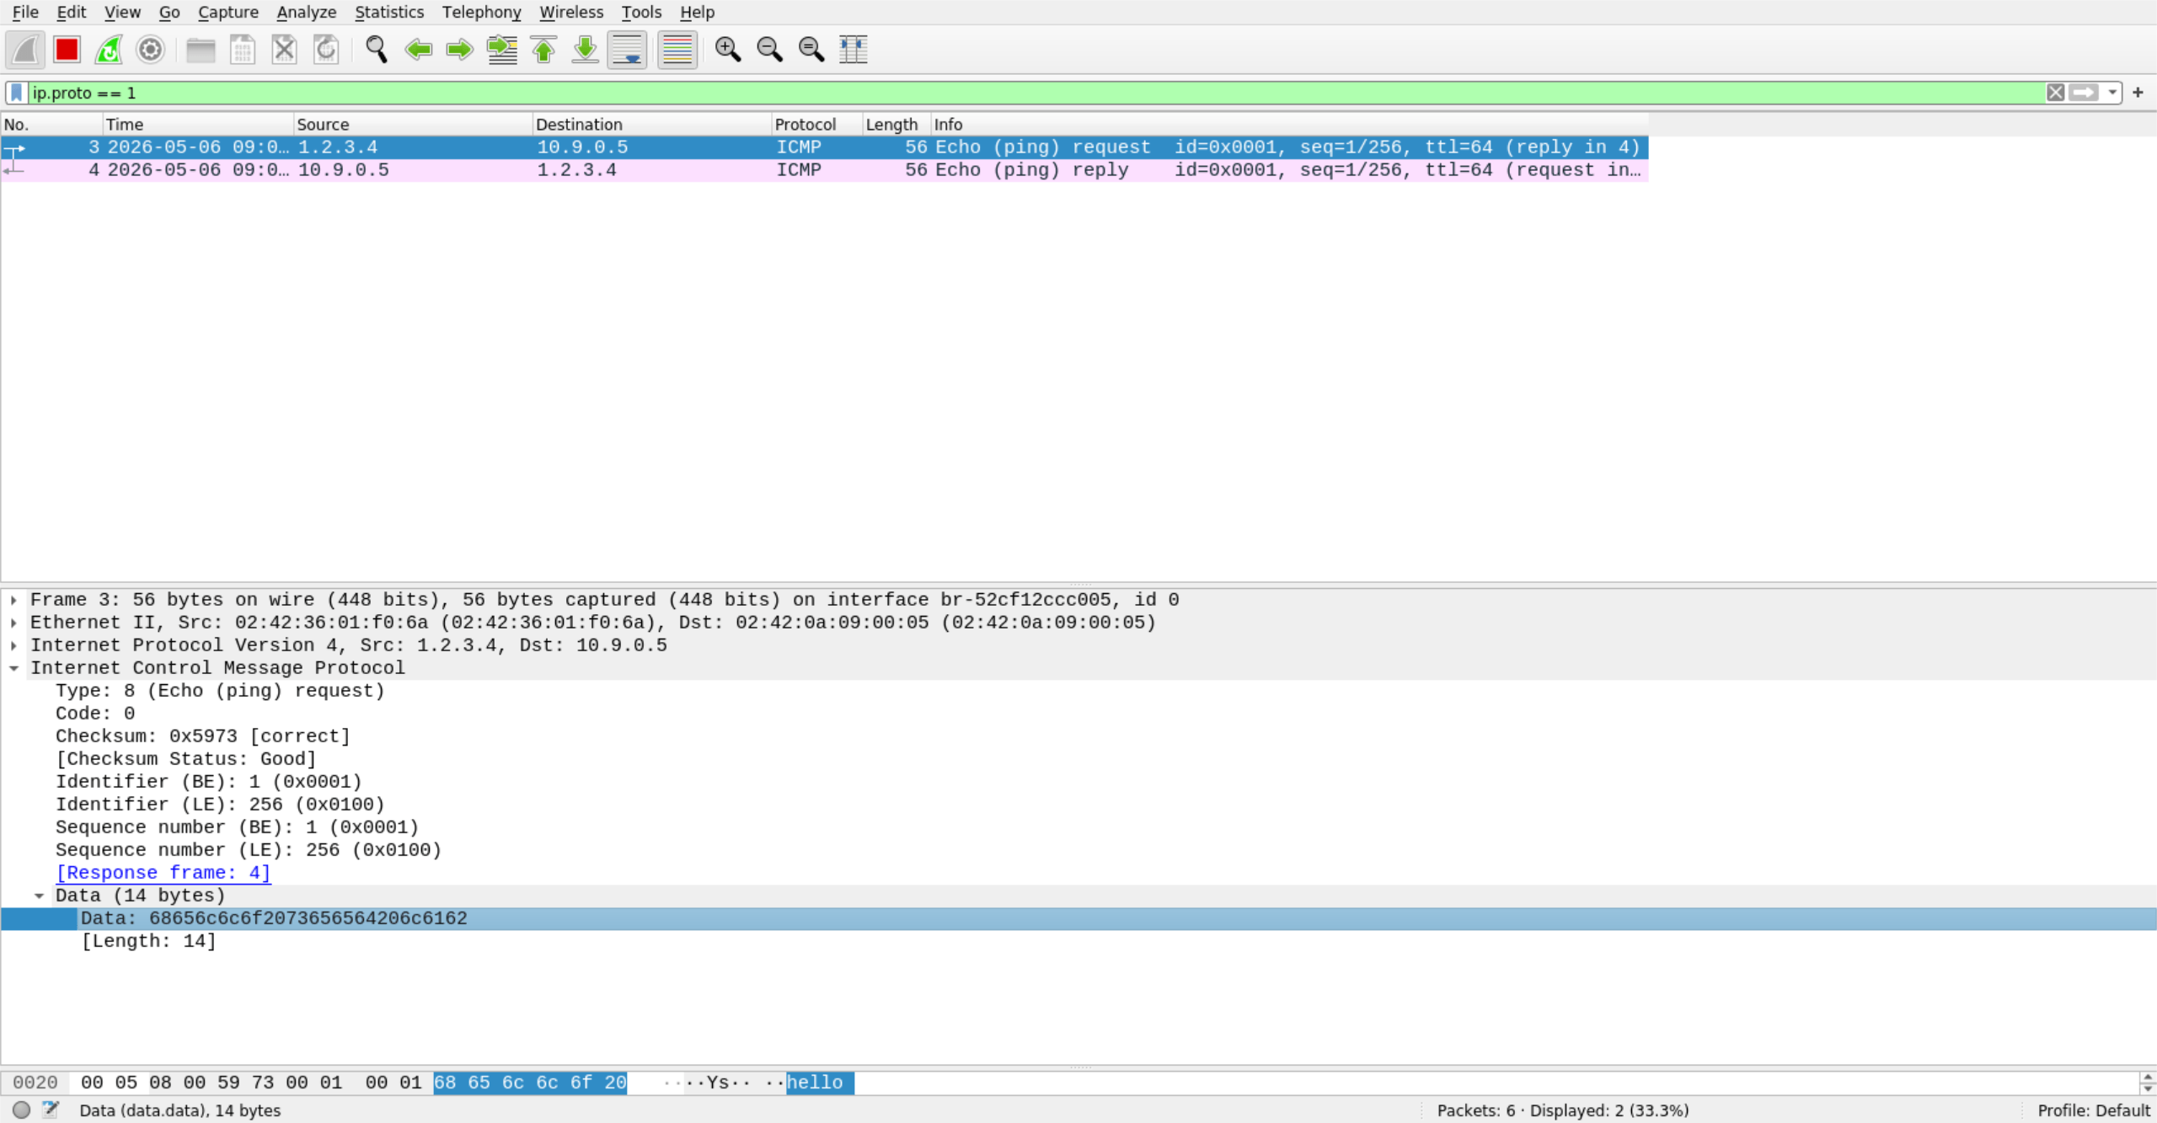Click the display filter input field
The height and width of the screenshot is (1123, 2157).
pyautogui.click(x=1036, y=93)
